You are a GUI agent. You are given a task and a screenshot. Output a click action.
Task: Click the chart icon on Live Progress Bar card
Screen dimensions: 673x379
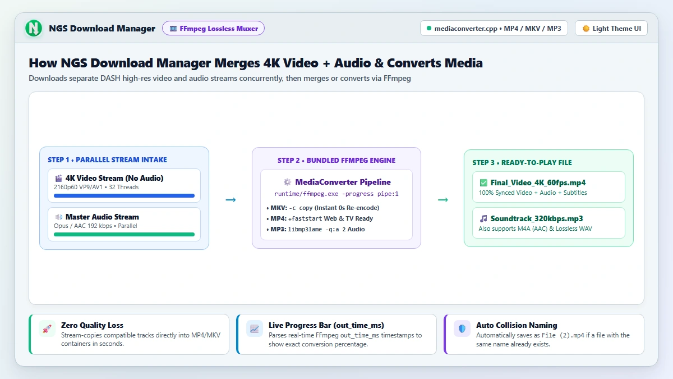[255, 328]
